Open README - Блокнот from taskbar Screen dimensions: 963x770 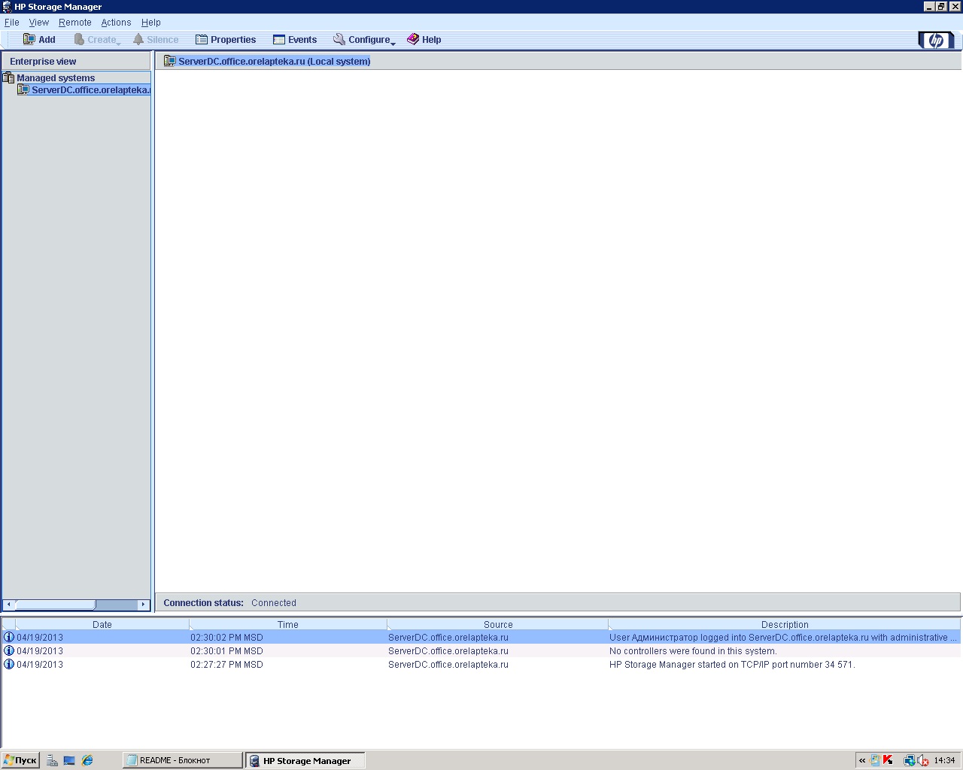[x=183, y=760]
